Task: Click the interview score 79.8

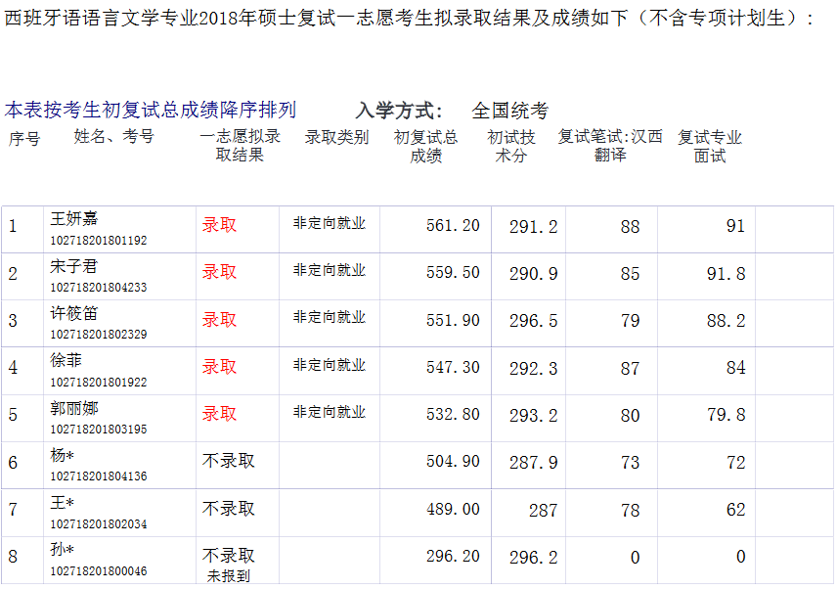Action: [x=726, y=415]
